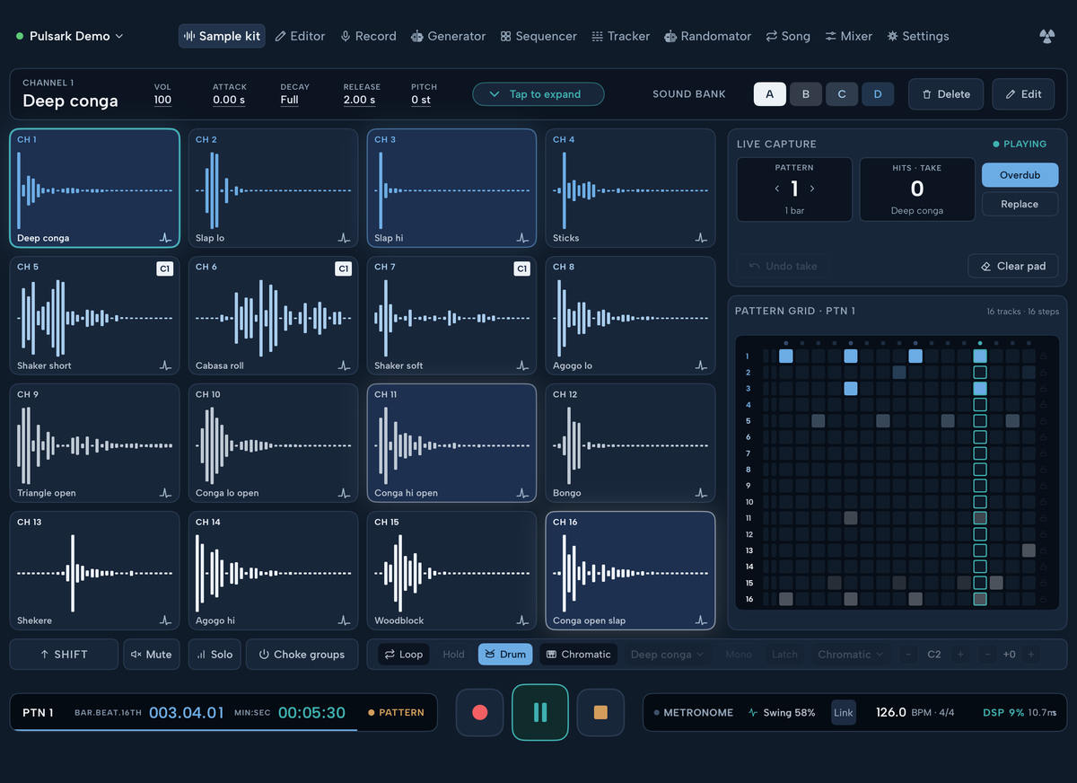The height and width of the screenshot is (783, 1077).
Task: Click waveform icon on Woodblock pad
Action: pyautogui.click(x=522, y=620)
